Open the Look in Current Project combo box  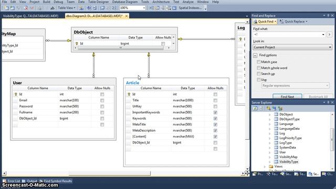coord(292,47)
